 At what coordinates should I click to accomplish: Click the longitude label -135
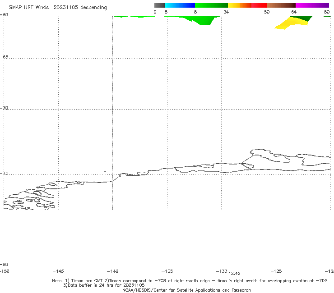pos(167,271)
